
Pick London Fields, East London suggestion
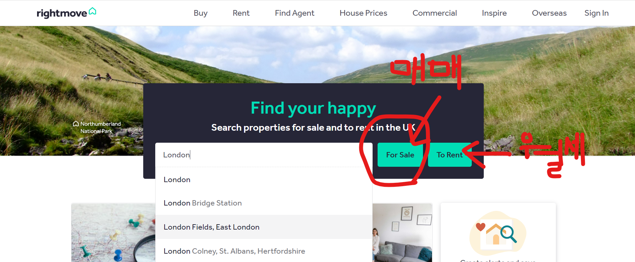[264, 227]
